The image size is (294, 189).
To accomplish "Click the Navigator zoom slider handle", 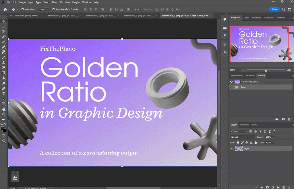I will pyautogui.click(x=266, y=70).
